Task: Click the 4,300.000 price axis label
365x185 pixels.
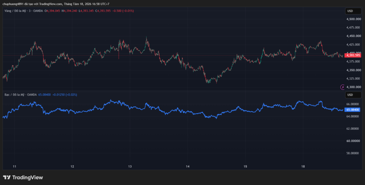Action: pos(354,87)
